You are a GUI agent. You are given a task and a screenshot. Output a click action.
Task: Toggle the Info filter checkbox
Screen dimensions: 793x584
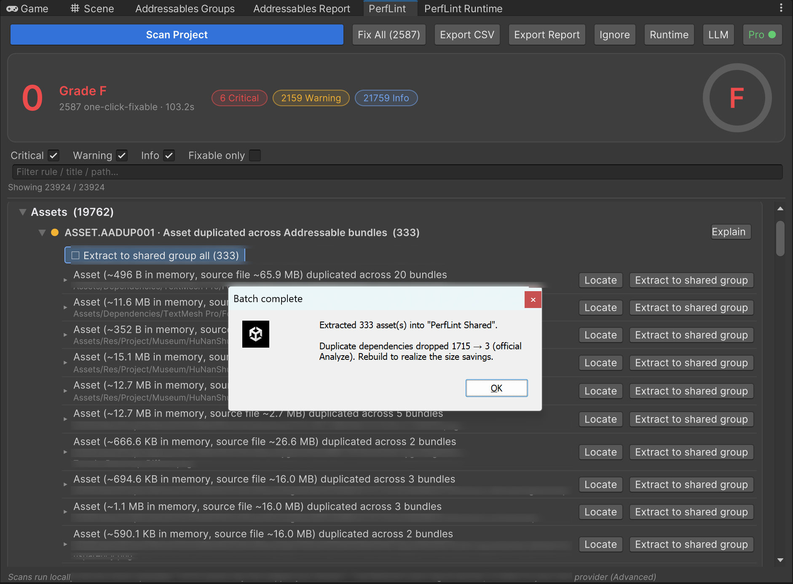[169, 155]
